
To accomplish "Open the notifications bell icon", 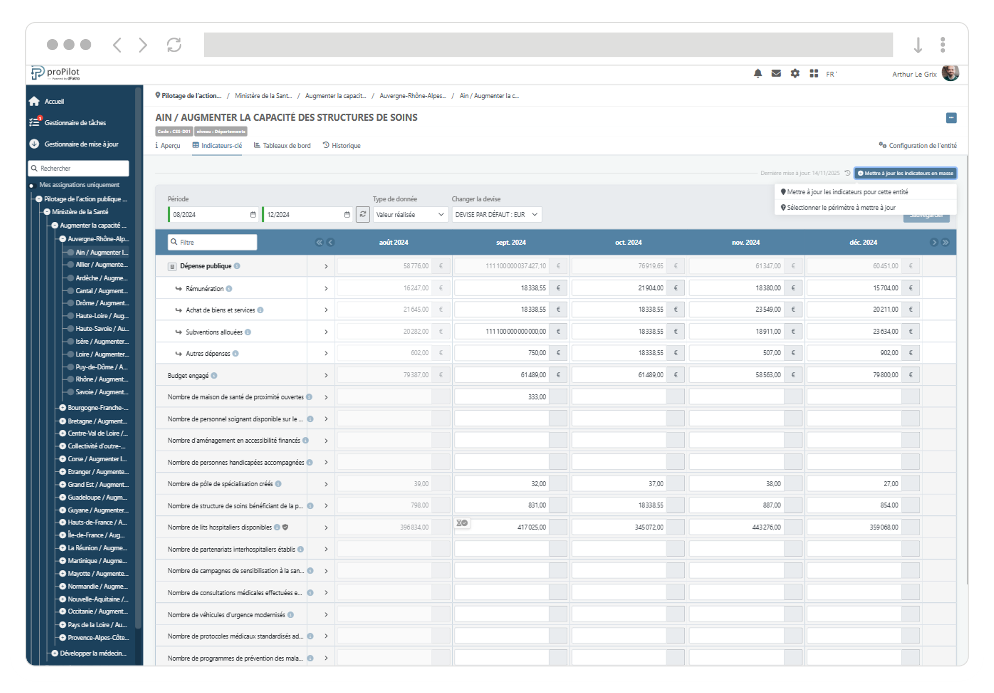I will point(758,74).
